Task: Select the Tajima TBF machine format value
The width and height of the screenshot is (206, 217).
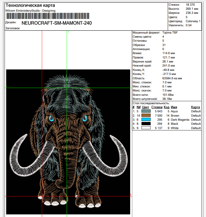Action: pos(170,32)
